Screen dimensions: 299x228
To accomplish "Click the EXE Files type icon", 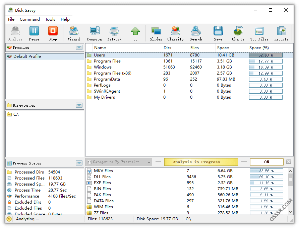I will point(89,183).
